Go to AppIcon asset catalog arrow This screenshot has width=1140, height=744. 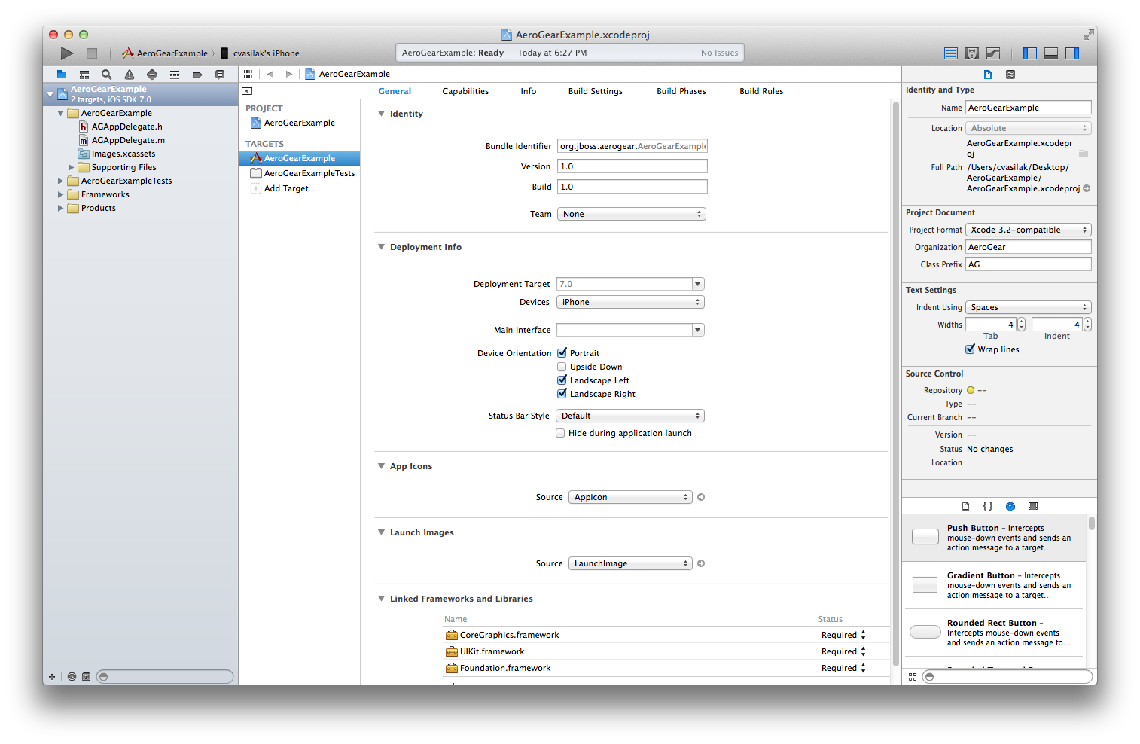click(701, 497)
